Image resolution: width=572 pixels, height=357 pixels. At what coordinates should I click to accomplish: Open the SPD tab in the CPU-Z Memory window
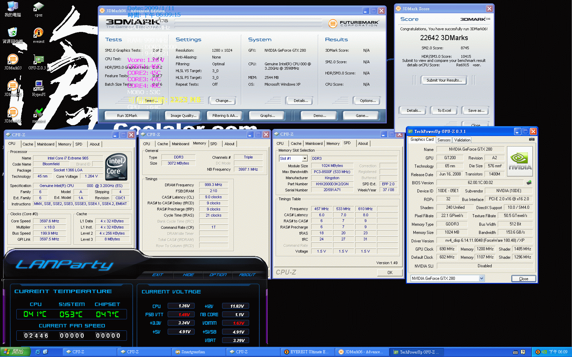(213, 144)
